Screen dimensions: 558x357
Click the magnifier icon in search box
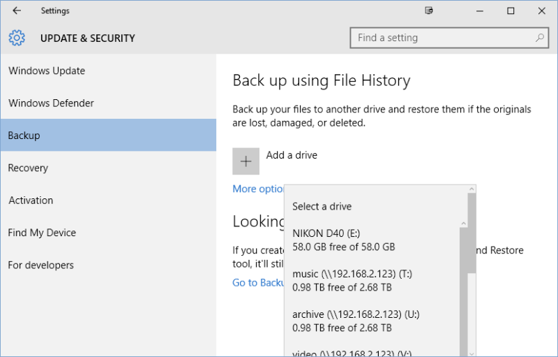coord(540,38)
